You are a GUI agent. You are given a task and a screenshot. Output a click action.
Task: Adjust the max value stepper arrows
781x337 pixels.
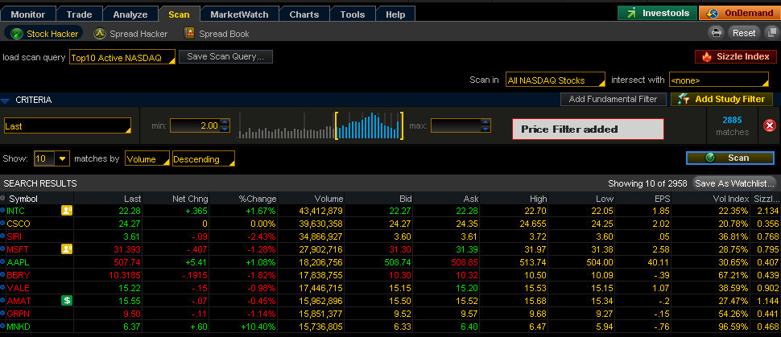(486, 125)
